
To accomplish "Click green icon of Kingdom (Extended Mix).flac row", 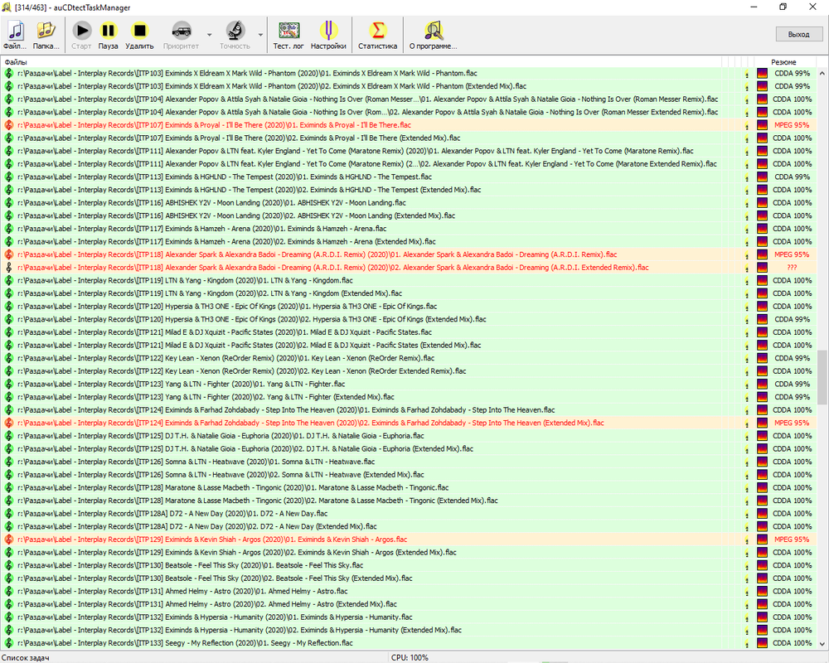I will tap(8, 293).
